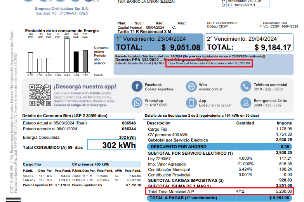
Task: Click the Web globe icon
Action: (191, 86)
